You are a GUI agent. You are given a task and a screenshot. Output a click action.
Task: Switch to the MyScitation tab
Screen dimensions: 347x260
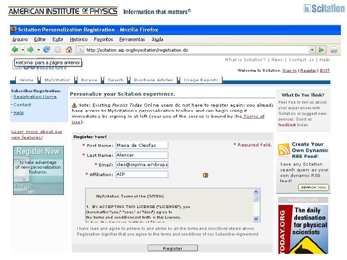57,80
